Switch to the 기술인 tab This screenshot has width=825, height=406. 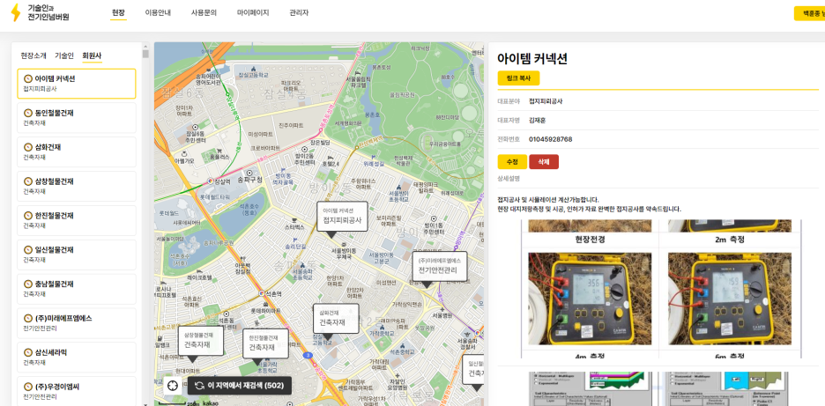[x=64, y=55]
